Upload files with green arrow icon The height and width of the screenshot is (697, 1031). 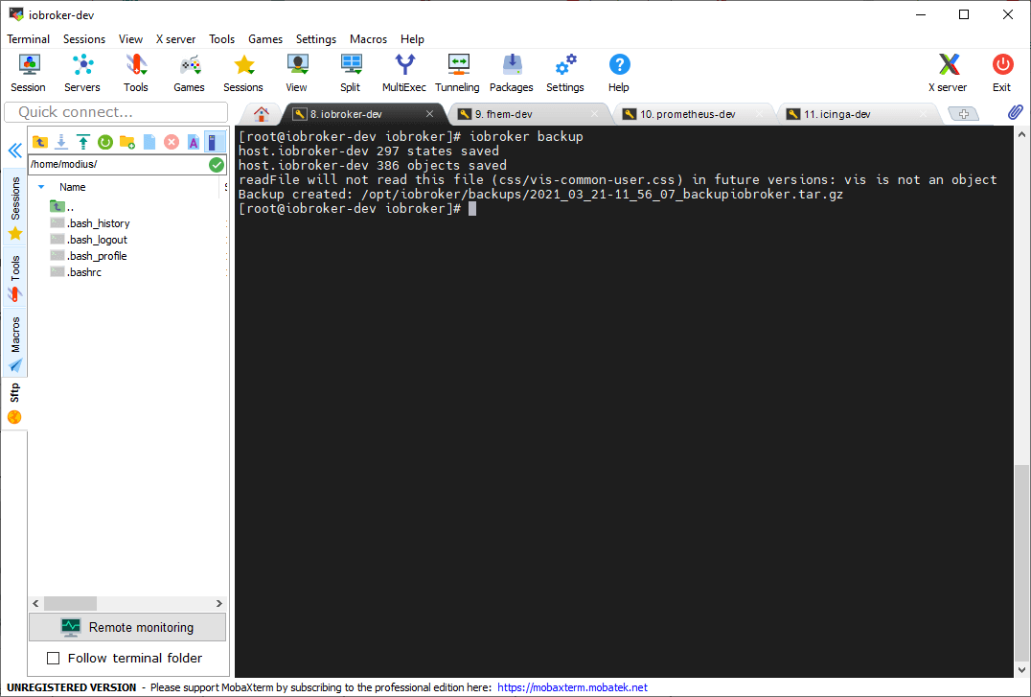pyautogui.click(x=83, y=142)
